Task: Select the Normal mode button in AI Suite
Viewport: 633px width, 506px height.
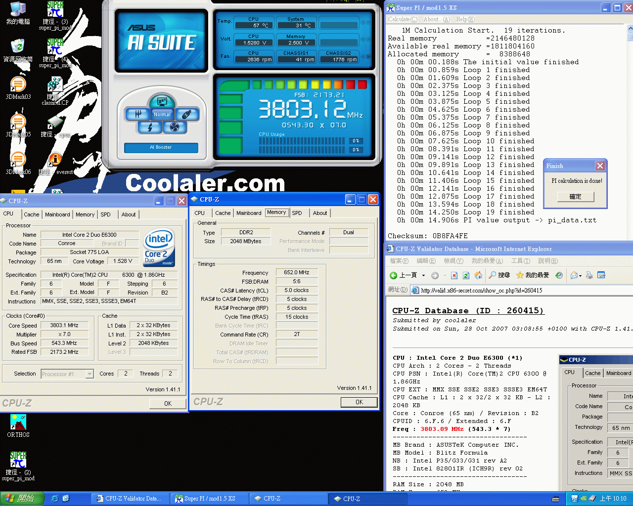Action: click(162, 114)
